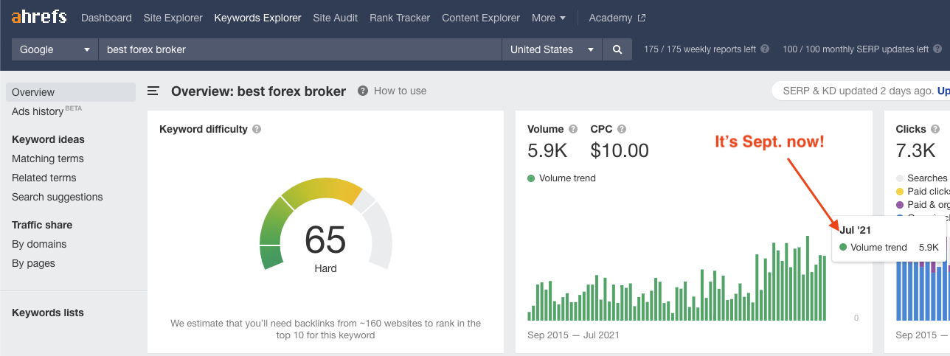The image size is (950, 356).
Task: Click help icon beside Keyword difficulty
Action: pyautogui.click(x=257, y=129)
